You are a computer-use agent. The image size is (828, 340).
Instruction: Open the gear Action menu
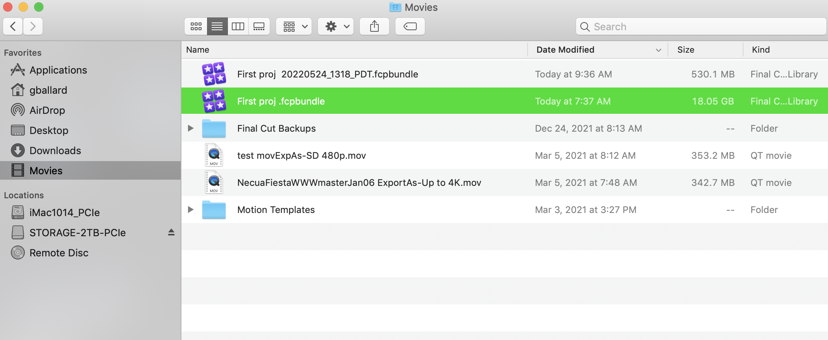[x=336, y=26]
